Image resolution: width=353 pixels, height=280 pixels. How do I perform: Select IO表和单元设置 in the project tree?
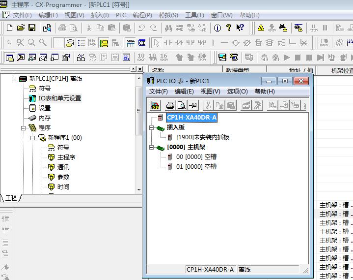tap(60, 98)
